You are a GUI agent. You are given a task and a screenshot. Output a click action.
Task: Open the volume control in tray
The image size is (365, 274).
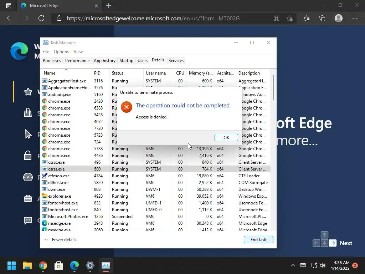click(x=322, y=265)
